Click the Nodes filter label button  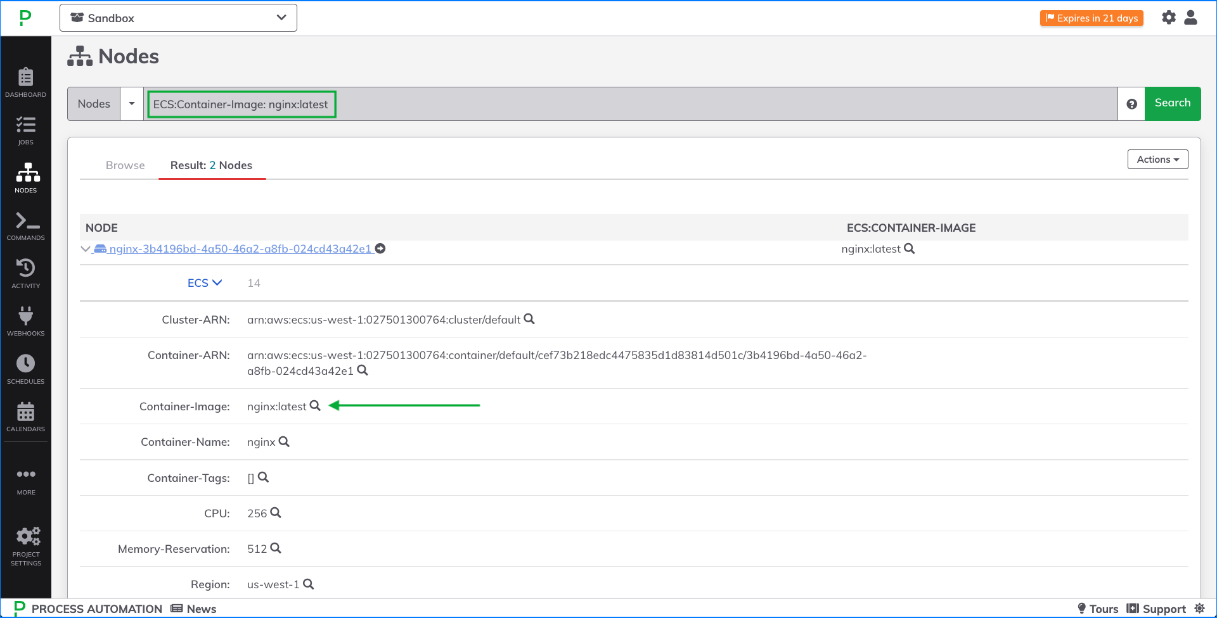(94, 104)
